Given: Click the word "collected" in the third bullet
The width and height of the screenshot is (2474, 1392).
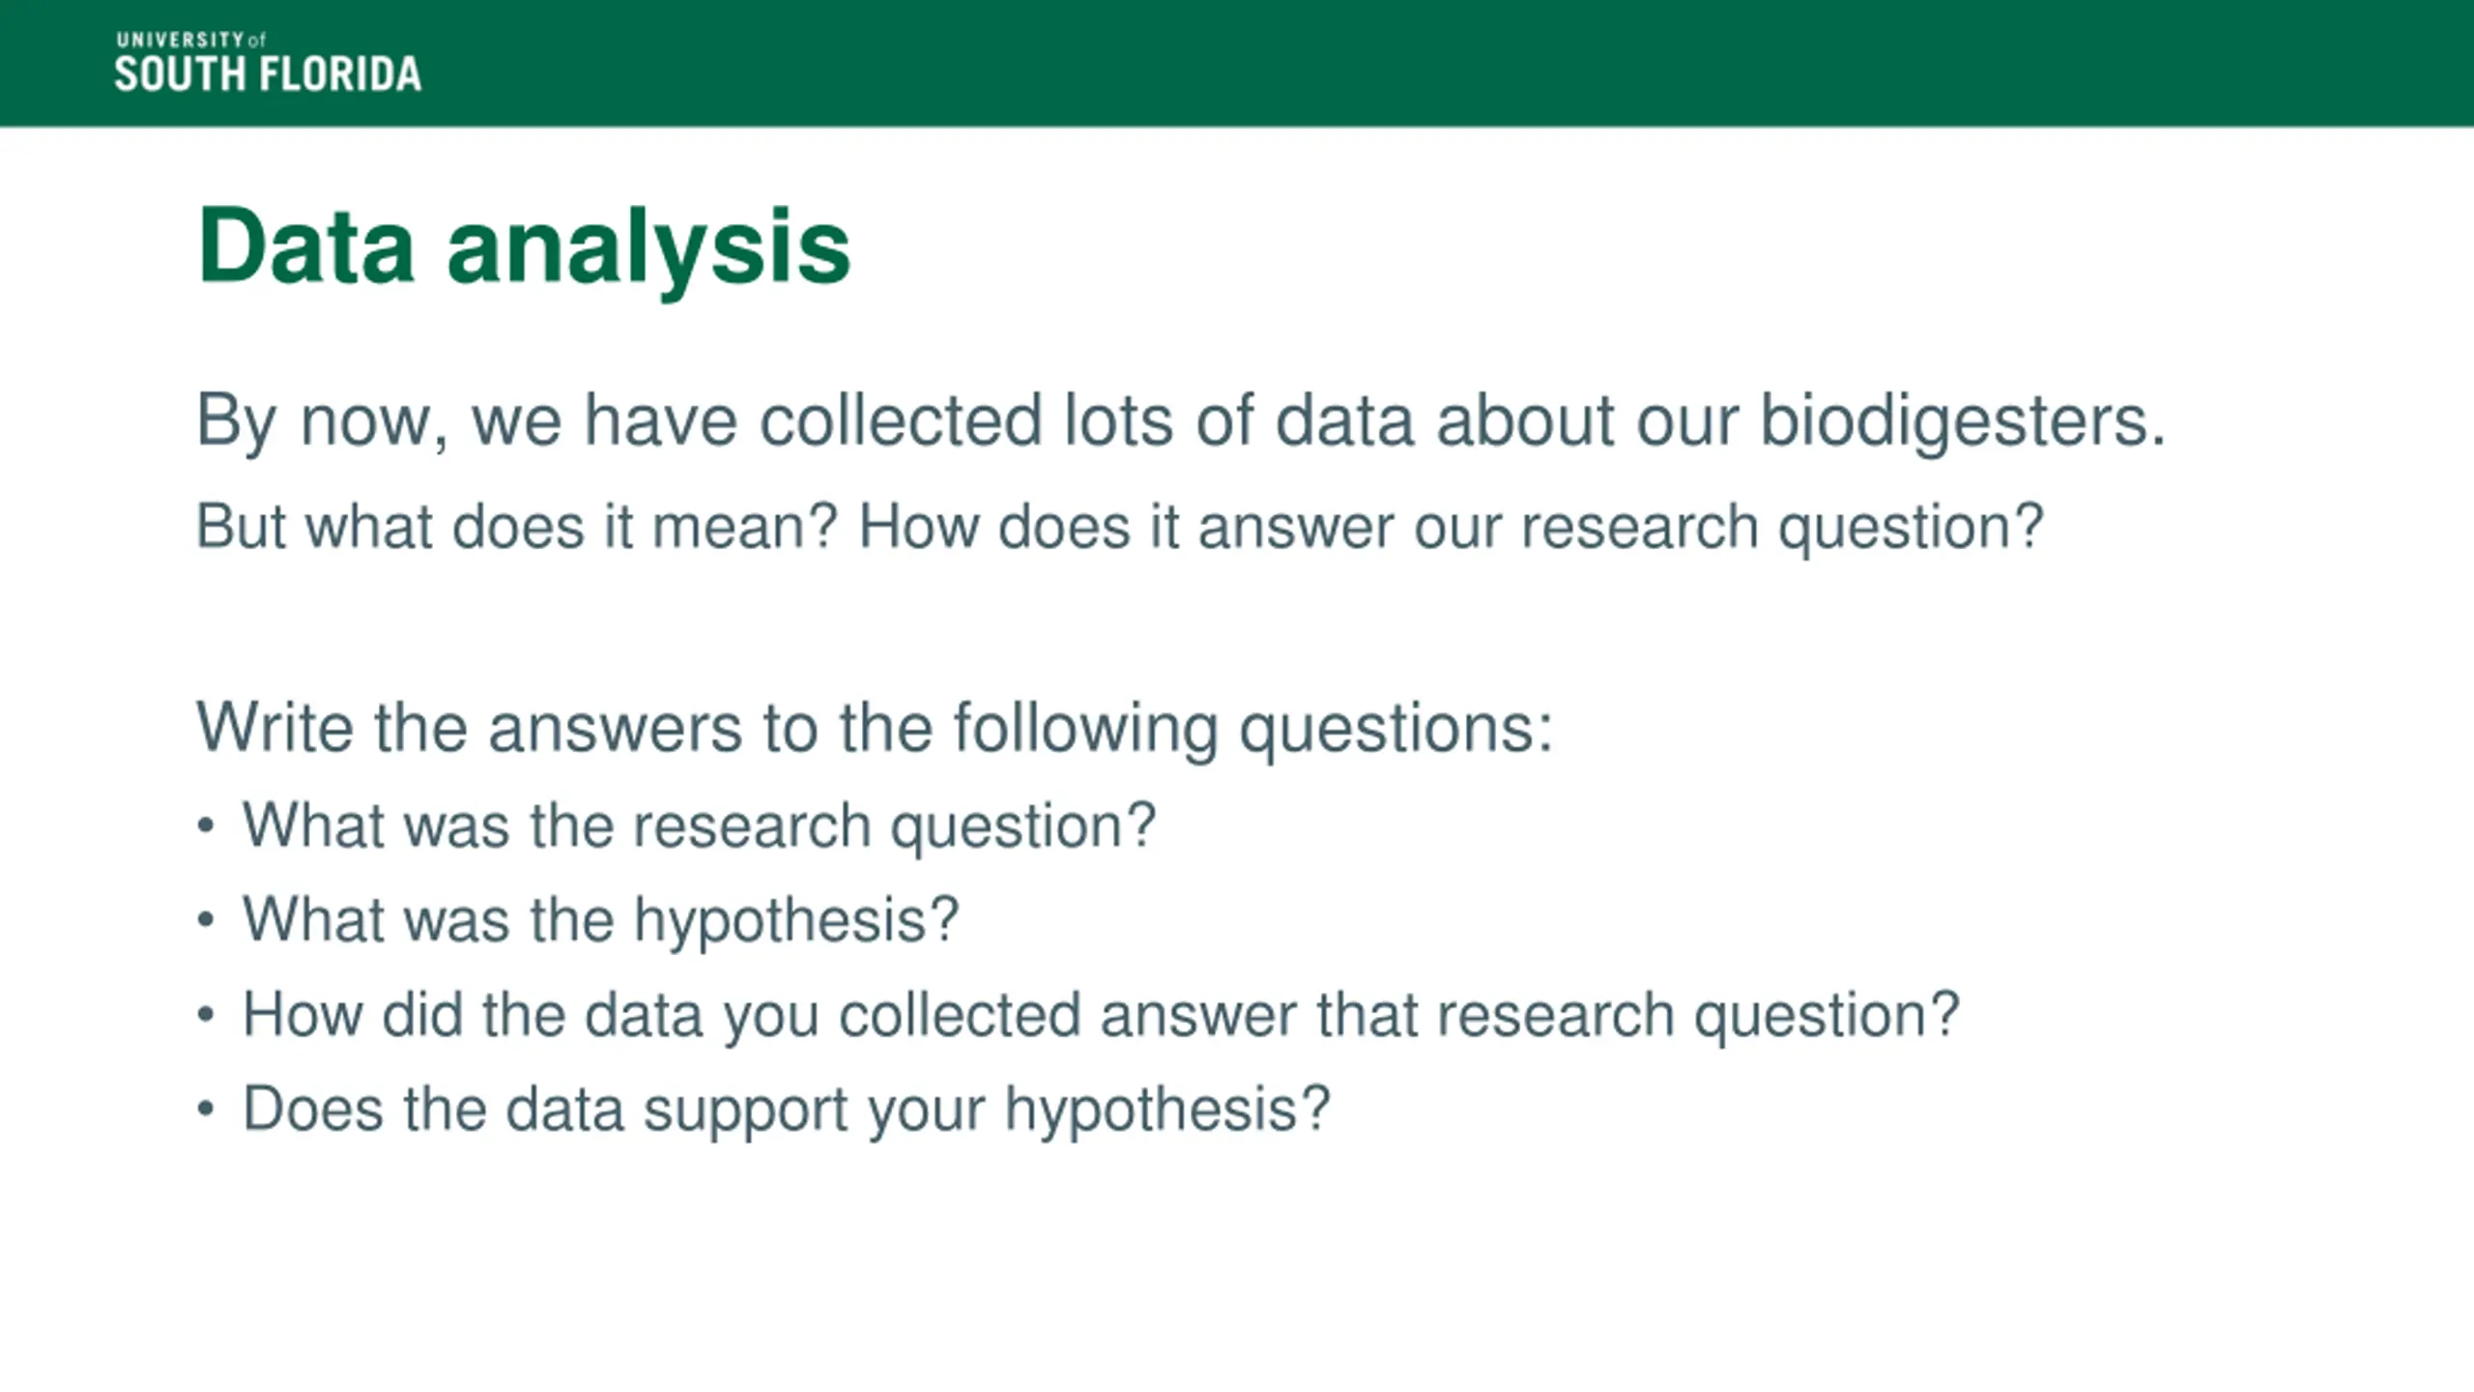Looking at the screenshot, I should 959,1015.
